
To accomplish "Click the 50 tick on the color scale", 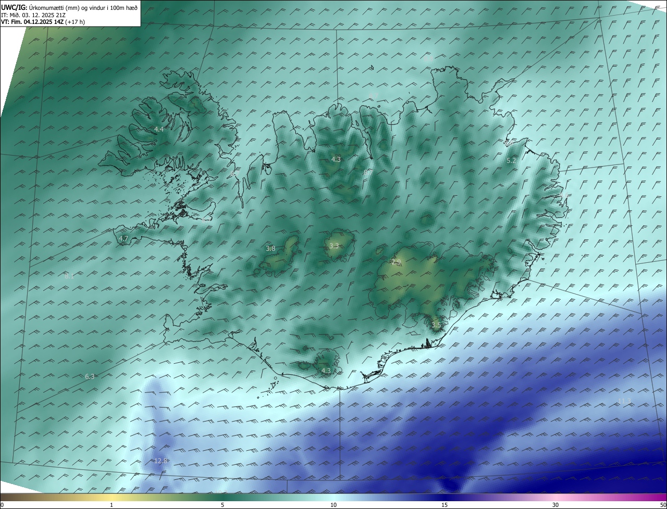I will pyautogui.click(x=663, y=505).
